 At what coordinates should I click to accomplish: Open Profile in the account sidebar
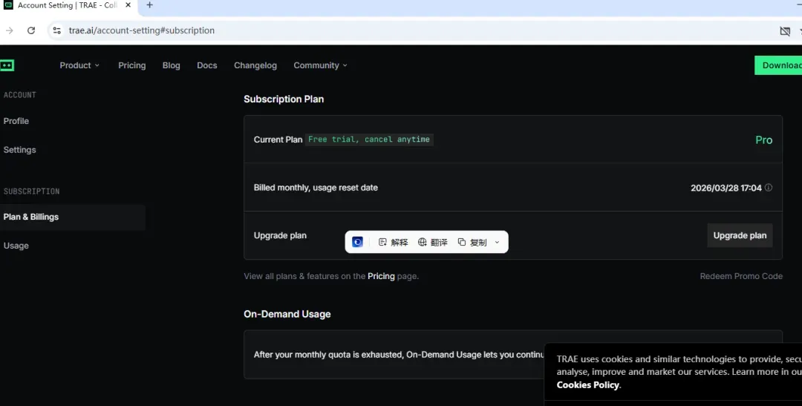pos(16,121)
